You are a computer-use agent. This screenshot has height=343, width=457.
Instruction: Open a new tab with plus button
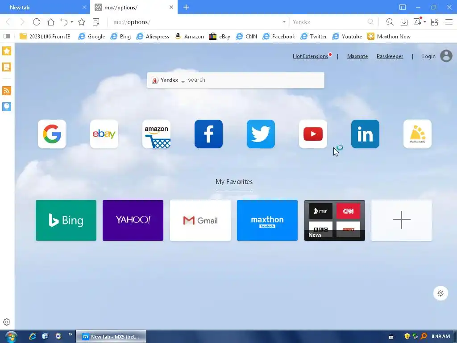(186, 7)
